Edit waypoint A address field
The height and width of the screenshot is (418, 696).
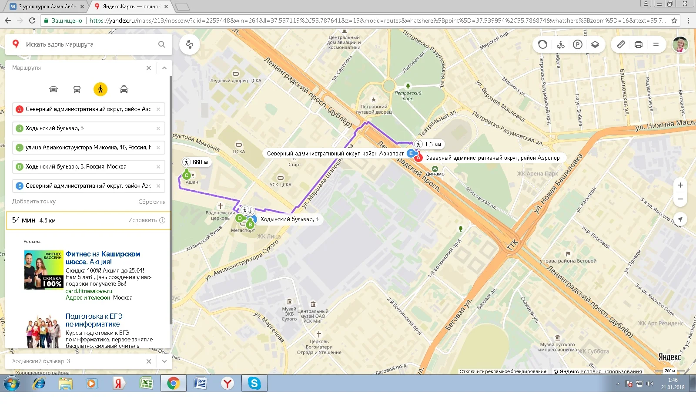[x=88, y=109]
